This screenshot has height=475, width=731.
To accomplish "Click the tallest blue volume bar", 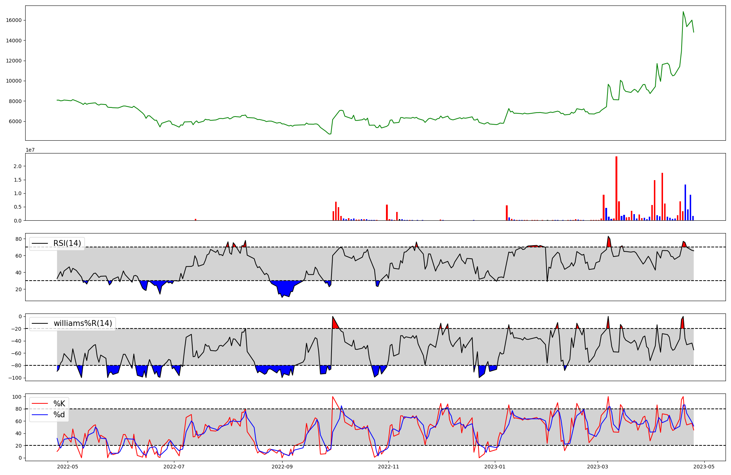I will (685, 202).
